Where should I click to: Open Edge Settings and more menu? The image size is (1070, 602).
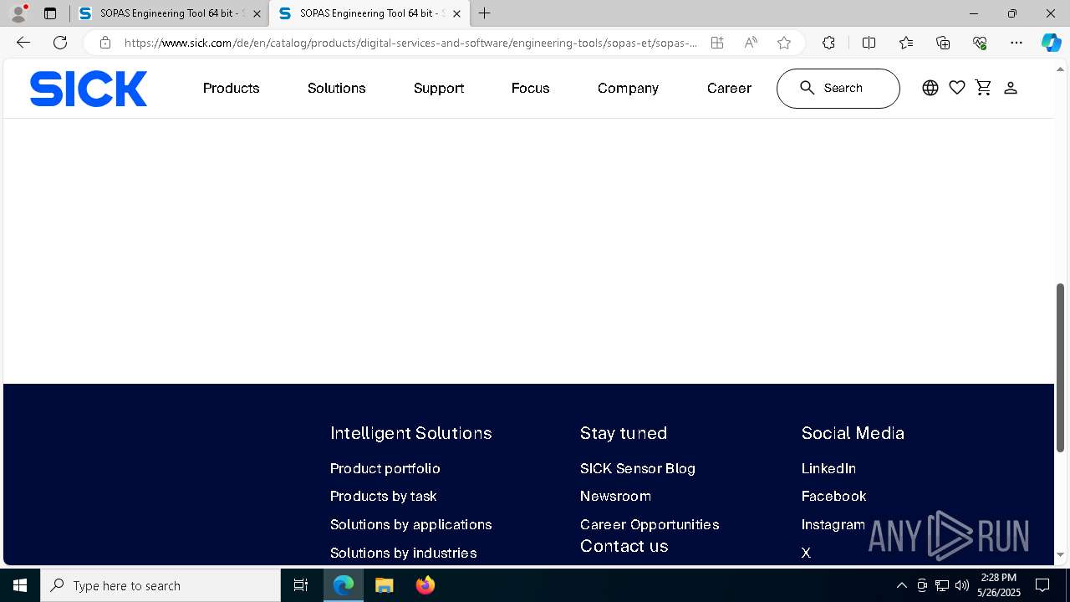(x=1016, y=43)
